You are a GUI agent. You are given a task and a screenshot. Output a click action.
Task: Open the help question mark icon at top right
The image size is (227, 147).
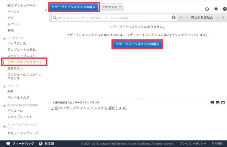225,9
